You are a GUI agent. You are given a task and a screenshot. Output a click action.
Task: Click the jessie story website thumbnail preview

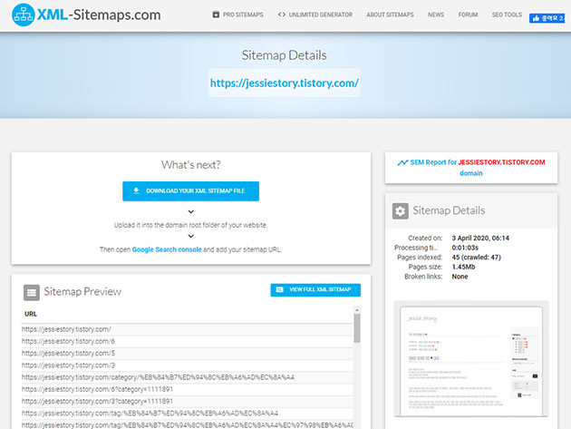click(x=471, y=359)
